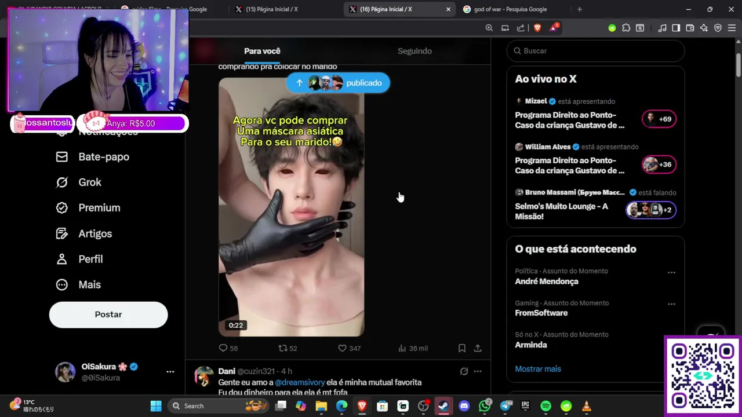Repost the mask video post
Image resolution: width=742 pixels, height=417 pixels.
288,348
